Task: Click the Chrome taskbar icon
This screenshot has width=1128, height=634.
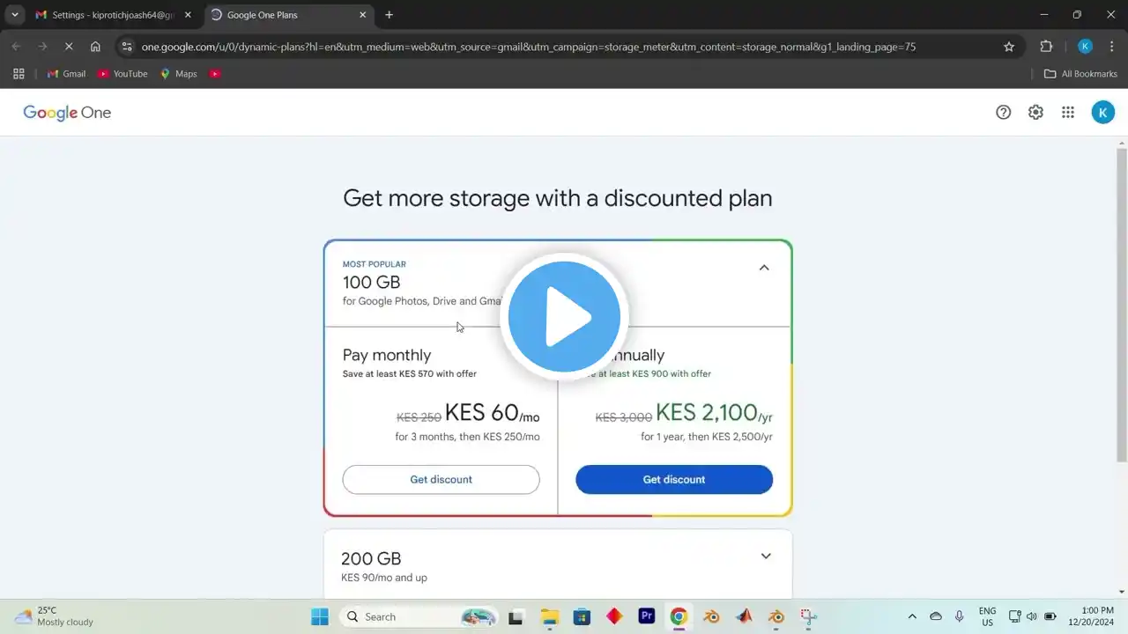Action: 679,616
